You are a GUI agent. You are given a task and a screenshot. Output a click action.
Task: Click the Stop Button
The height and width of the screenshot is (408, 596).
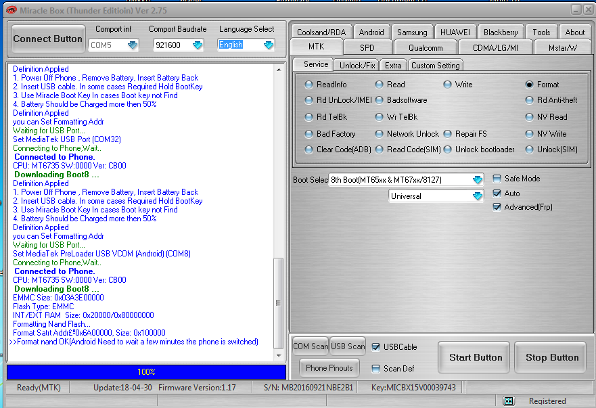coord(551,357)
